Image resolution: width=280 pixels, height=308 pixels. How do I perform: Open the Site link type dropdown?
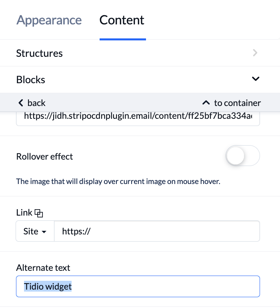[x=35, y=231]
